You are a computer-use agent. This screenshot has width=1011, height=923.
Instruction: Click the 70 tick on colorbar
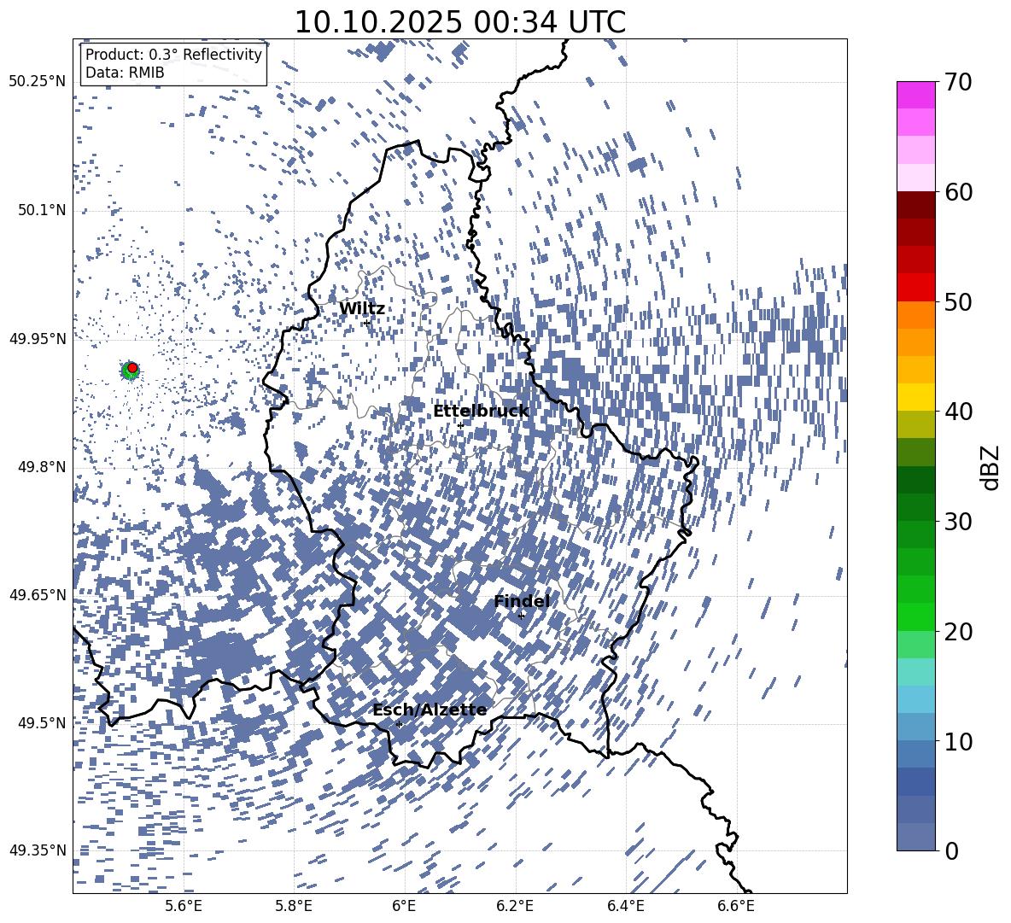[x=958, y=82]
